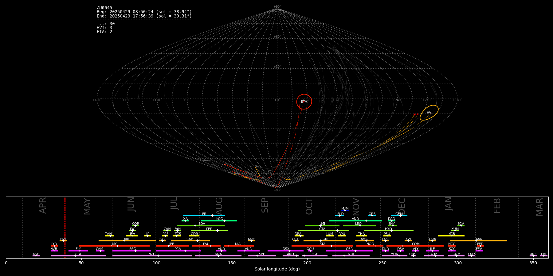The image size is (553, 276).
Task: Select the NTA pink shower bar
Action: click(351, 256)
